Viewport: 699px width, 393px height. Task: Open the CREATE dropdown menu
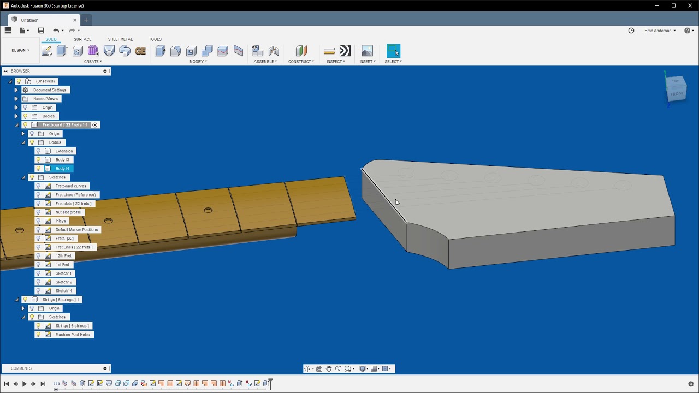pos(93,61)
